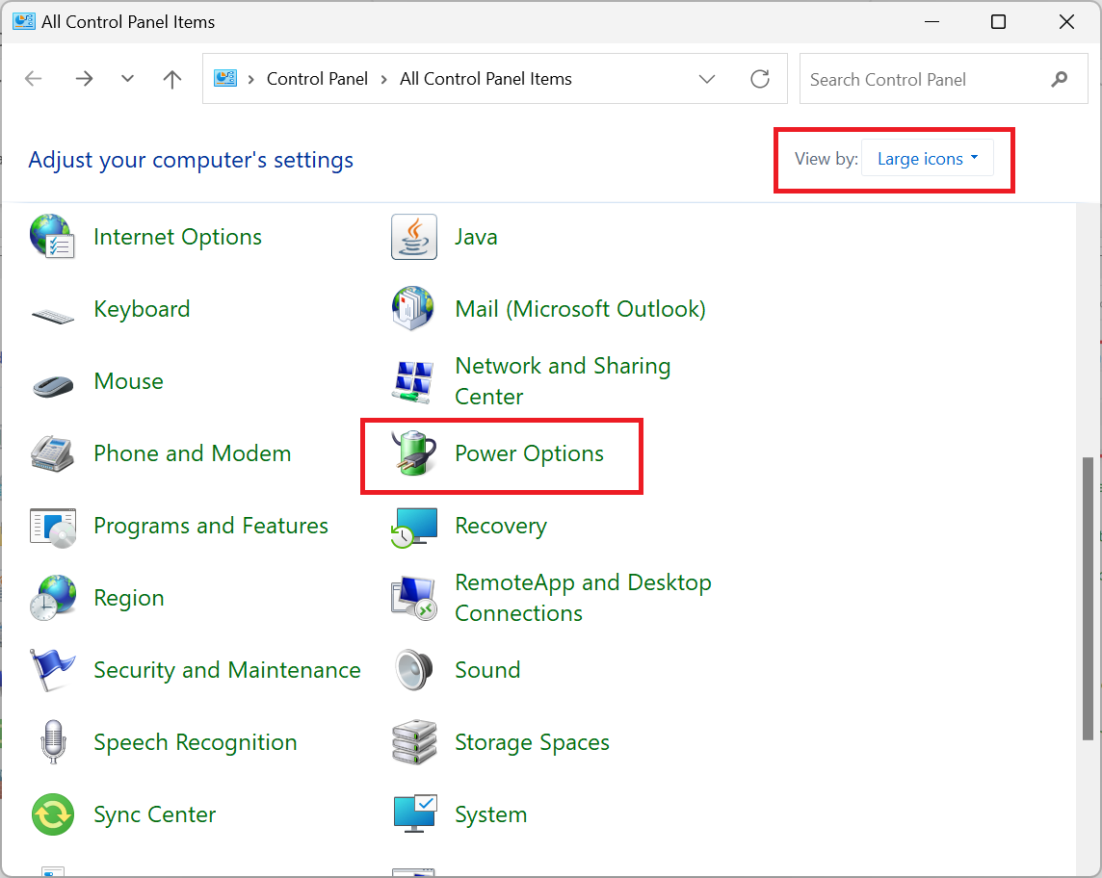This screenshot has height=878, width=1102.
Task: Click the Java coffee cup icon
Action: 414,237
